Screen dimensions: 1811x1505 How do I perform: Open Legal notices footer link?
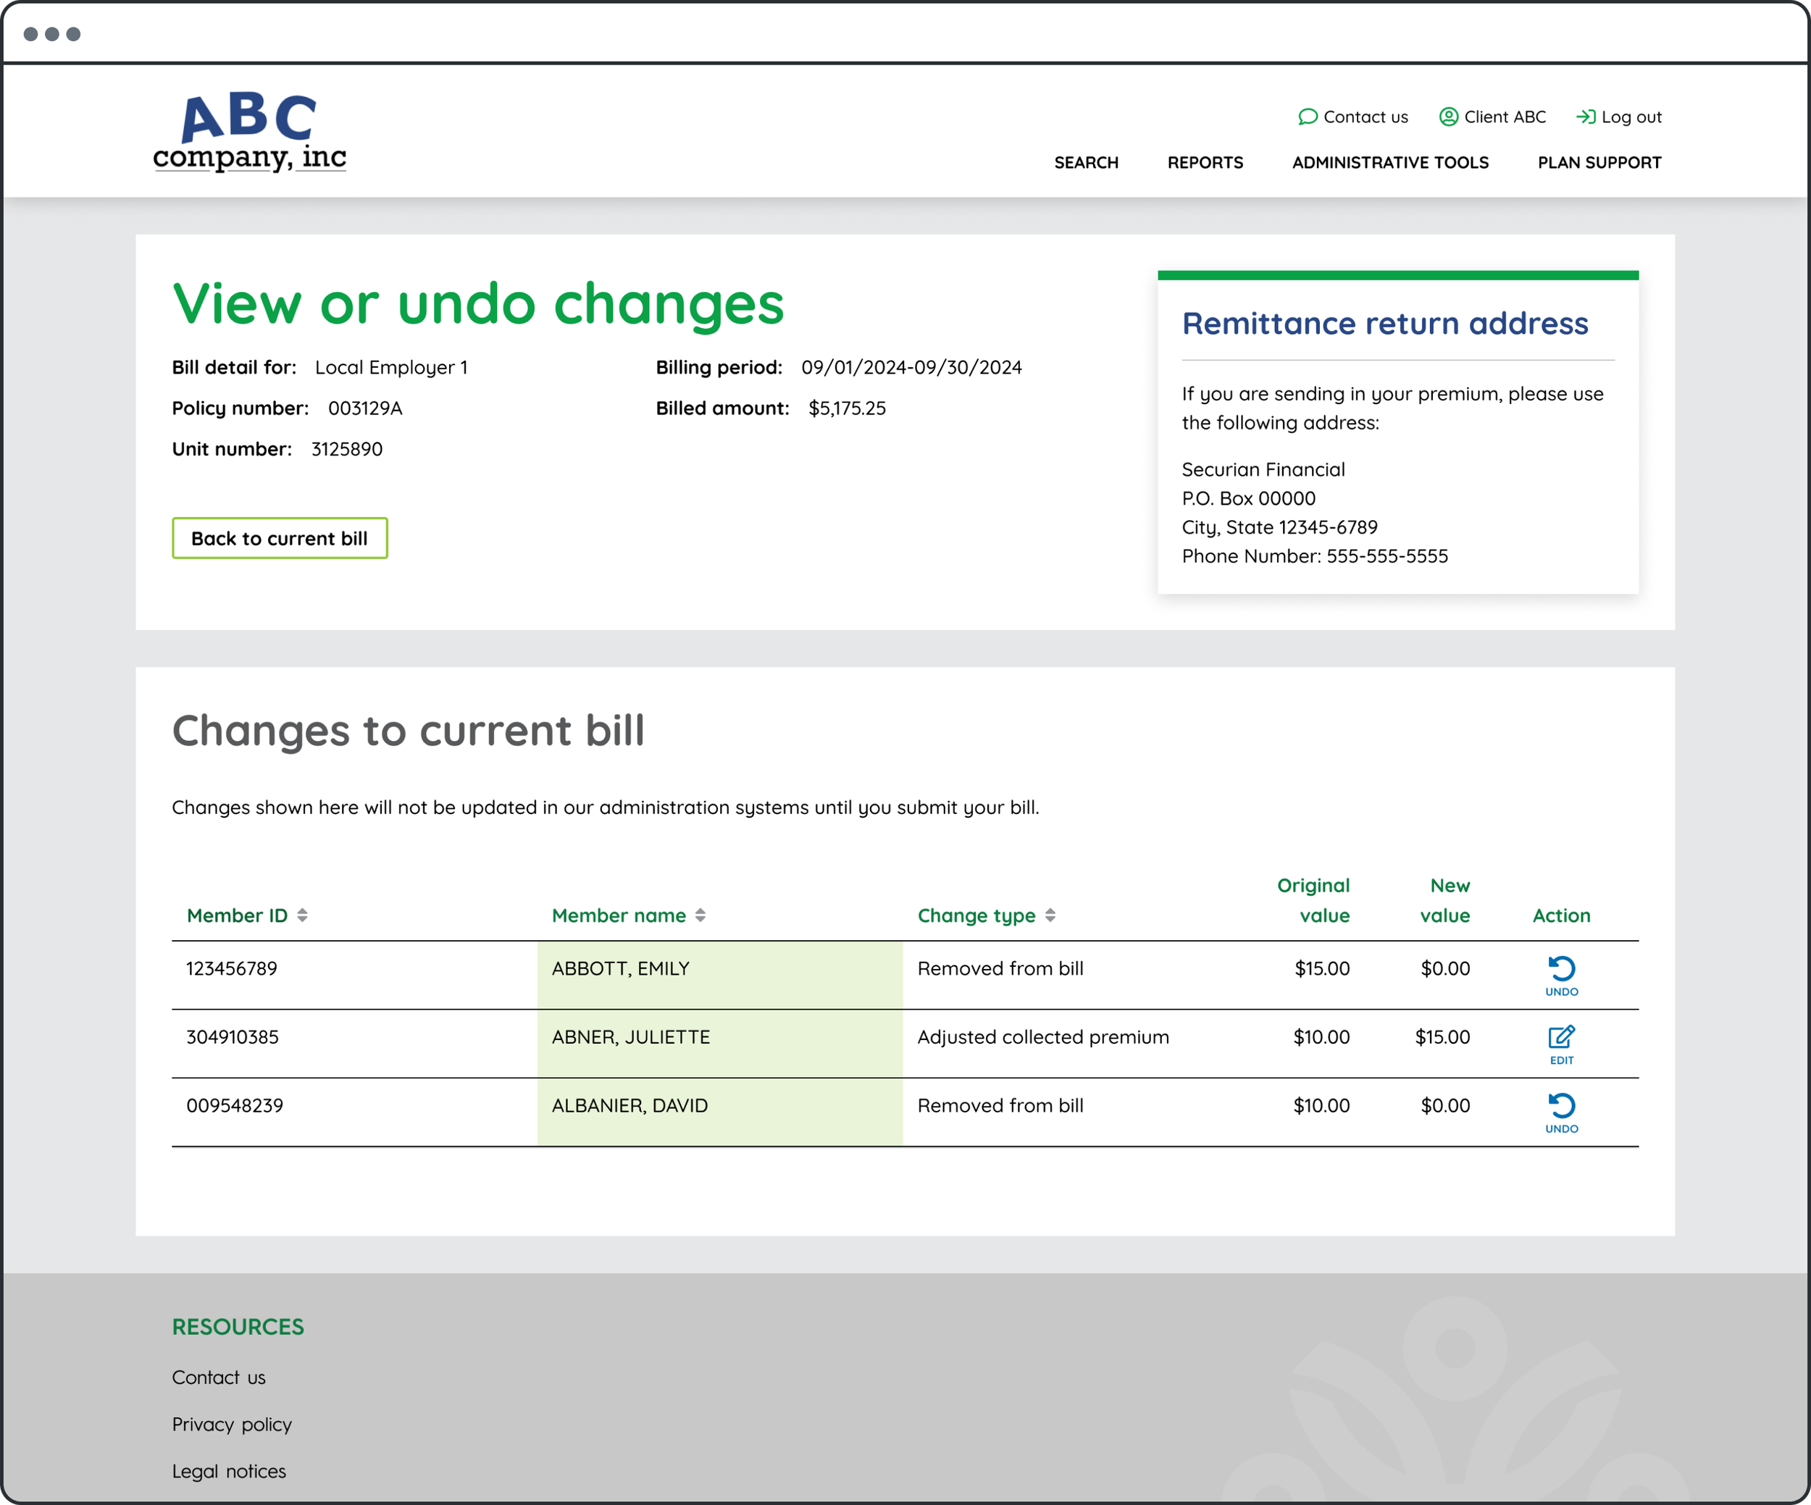(228, 1472)
